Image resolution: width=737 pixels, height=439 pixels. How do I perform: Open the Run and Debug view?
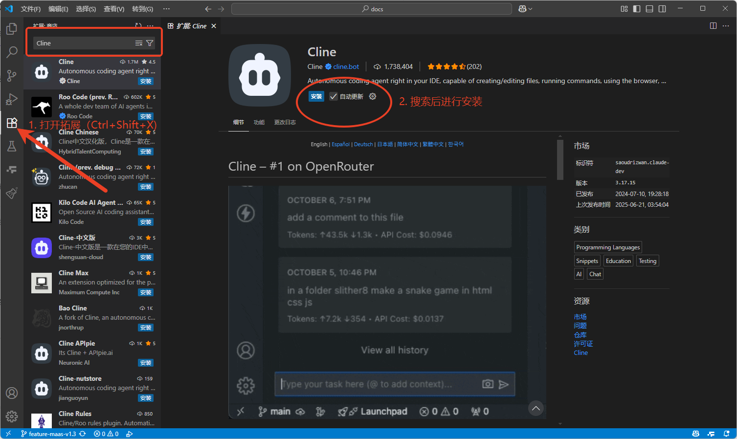(x=12, y=99)
